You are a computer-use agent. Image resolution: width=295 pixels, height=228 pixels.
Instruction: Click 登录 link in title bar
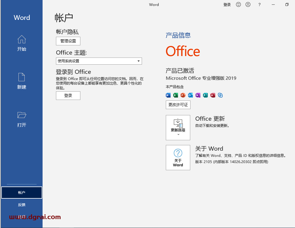227,5
